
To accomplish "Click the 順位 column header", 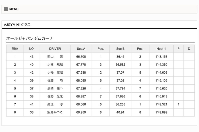I will (15, 49).
